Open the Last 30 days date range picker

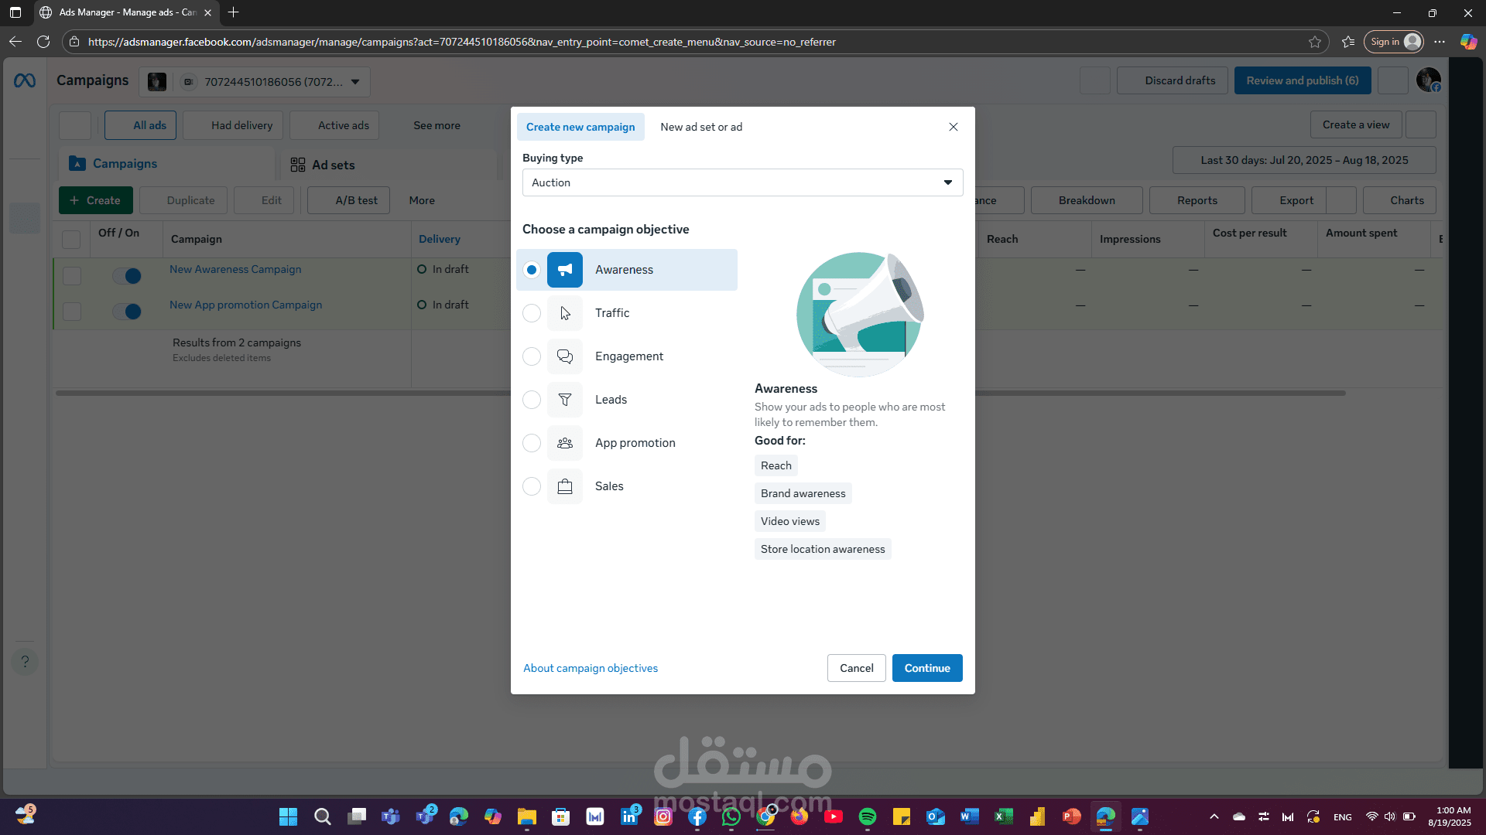(x=1304, y=160)
